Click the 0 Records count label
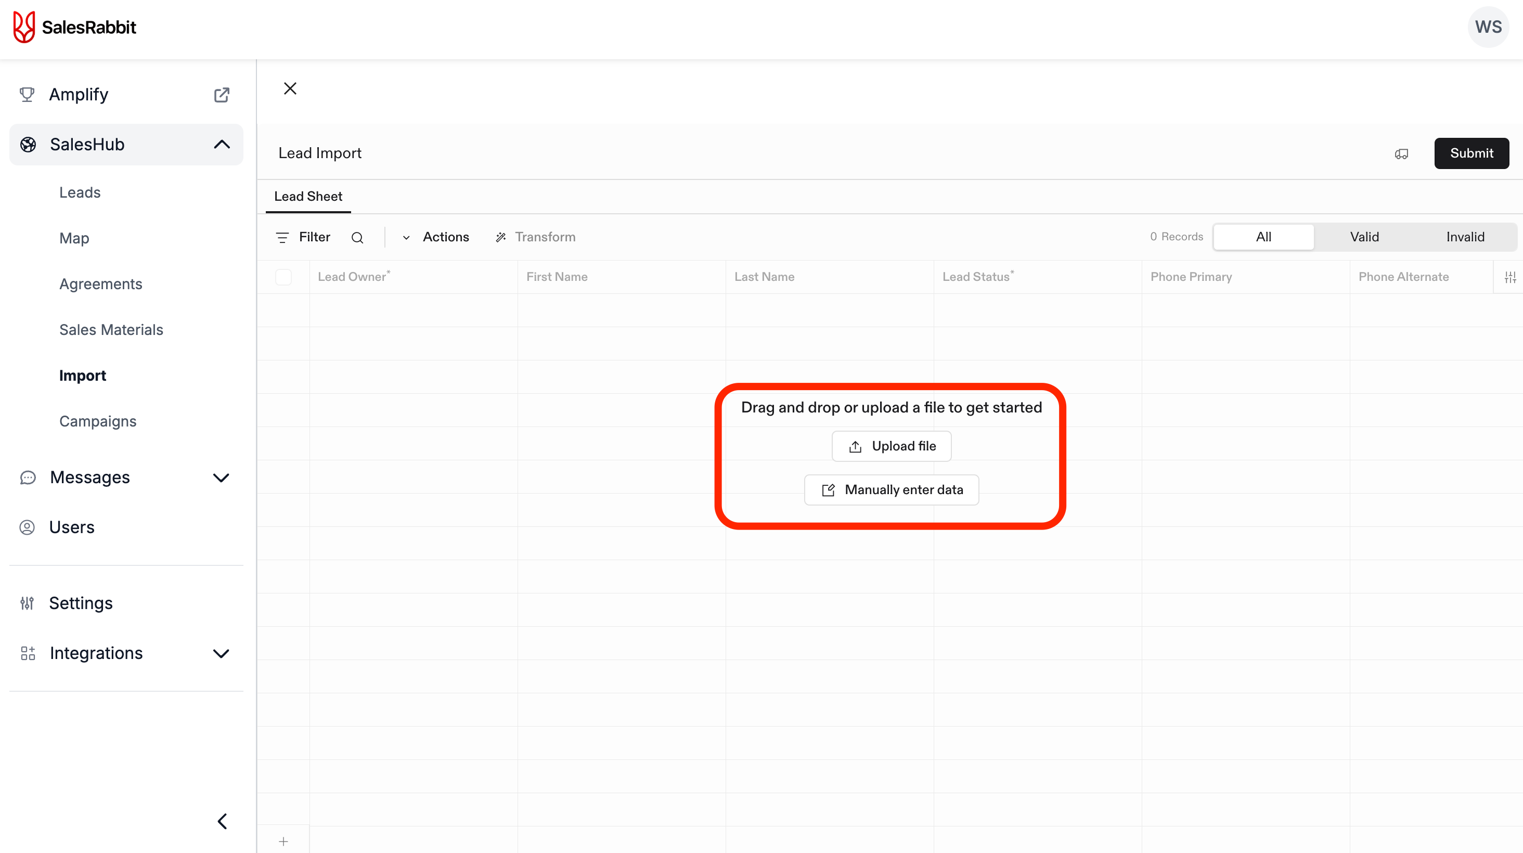Screen dimensions: 1523x853 1177,237
